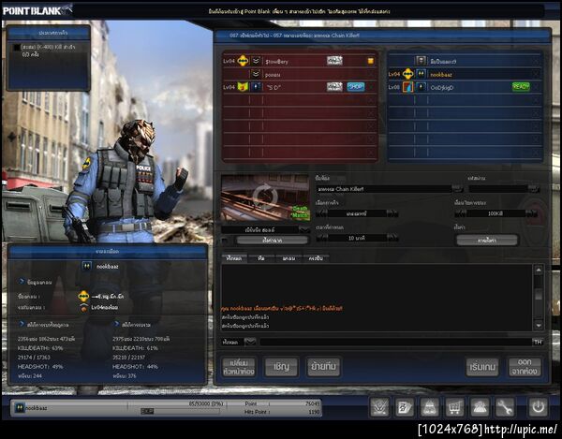The image size is (562, 439).
Task: Open the shopping cart store icon
Action: click(x=454, y=407)
